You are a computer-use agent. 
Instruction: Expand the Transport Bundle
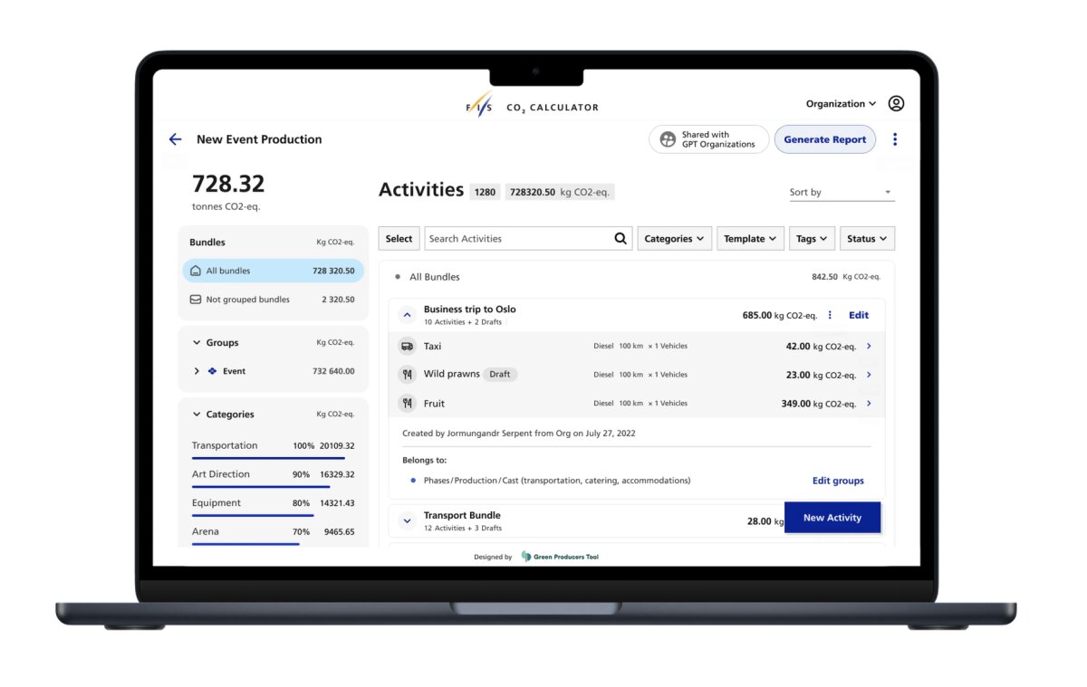click(407, 521)
